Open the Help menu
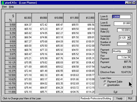Image resolution: width=137 pixels, height=102 pixels. (11, 7)
